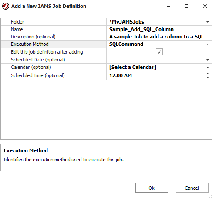Minimize the Add a New JAMS Job Definition window
This screenshot has width=212, height=198.
[x=168, y=6]
